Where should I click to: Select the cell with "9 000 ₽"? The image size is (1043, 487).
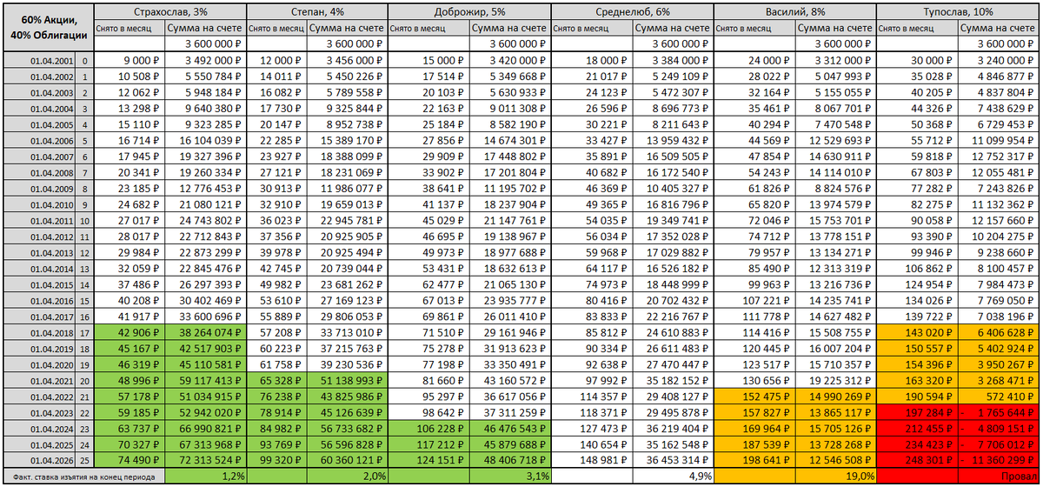point(130,60)
